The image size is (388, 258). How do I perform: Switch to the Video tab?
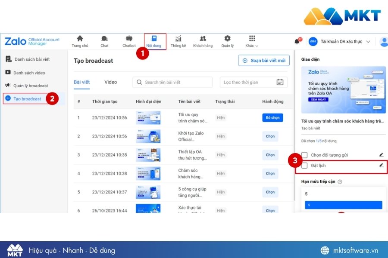point(110,82)
